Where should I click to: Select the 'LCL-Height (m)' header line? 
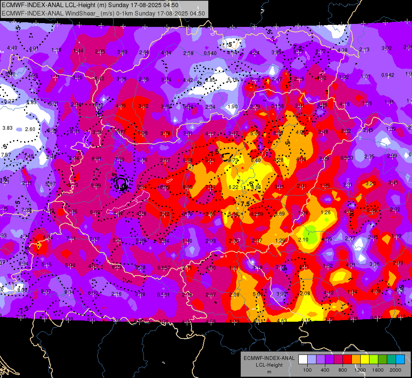click(90, 5)
